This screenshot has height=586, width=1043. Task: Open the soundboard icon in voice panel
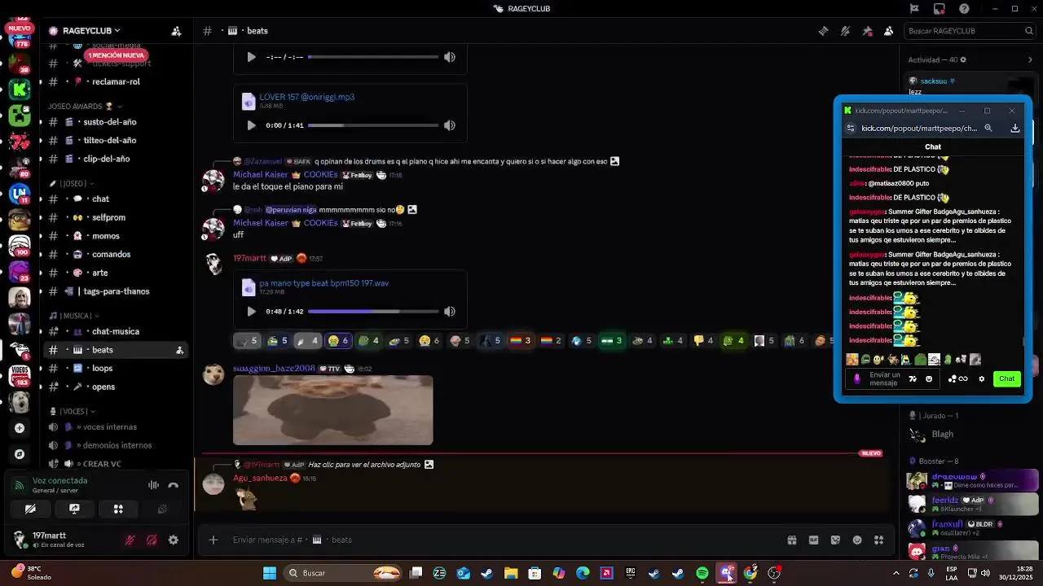coord(162,509)
